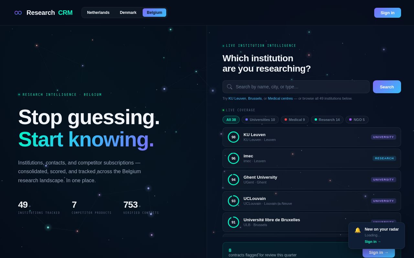This screenshot has height=258, width=414.
Task: Open the Université libre de Bruxelles row
Action: click(312, 222)
